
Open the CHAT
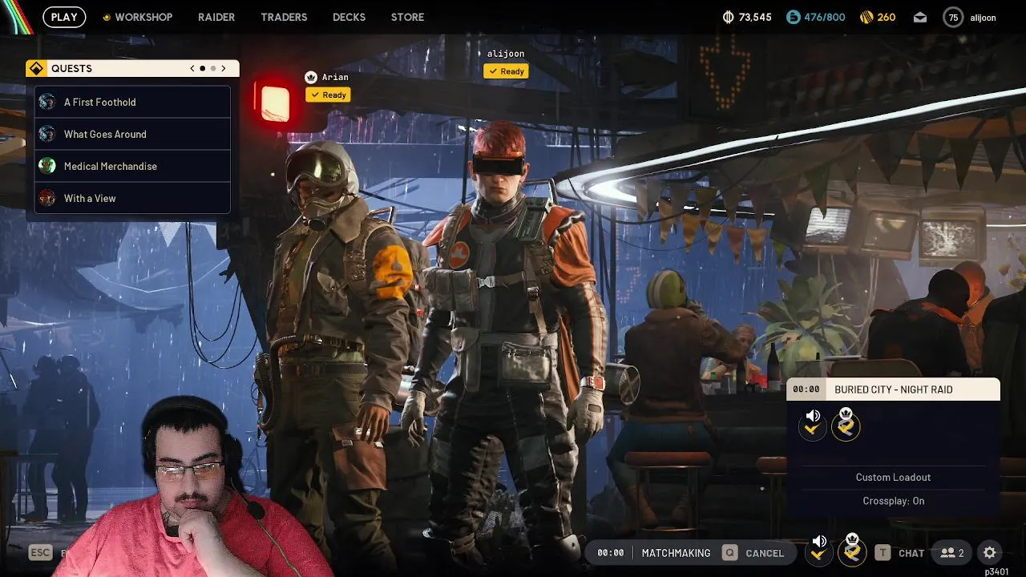[911, 553]
